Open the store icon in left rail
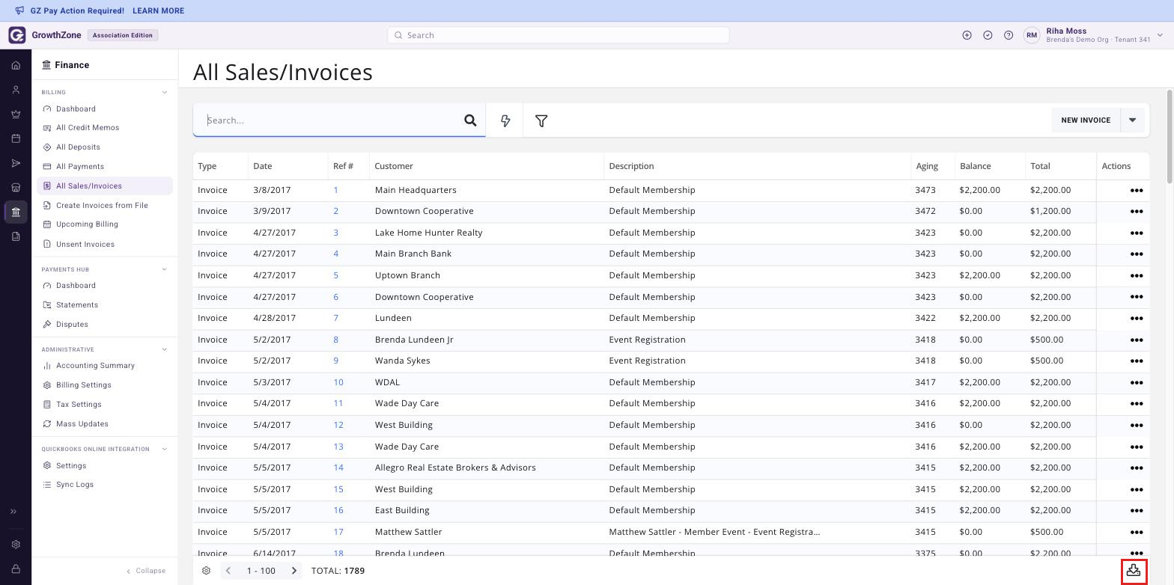 click(16, 187)
